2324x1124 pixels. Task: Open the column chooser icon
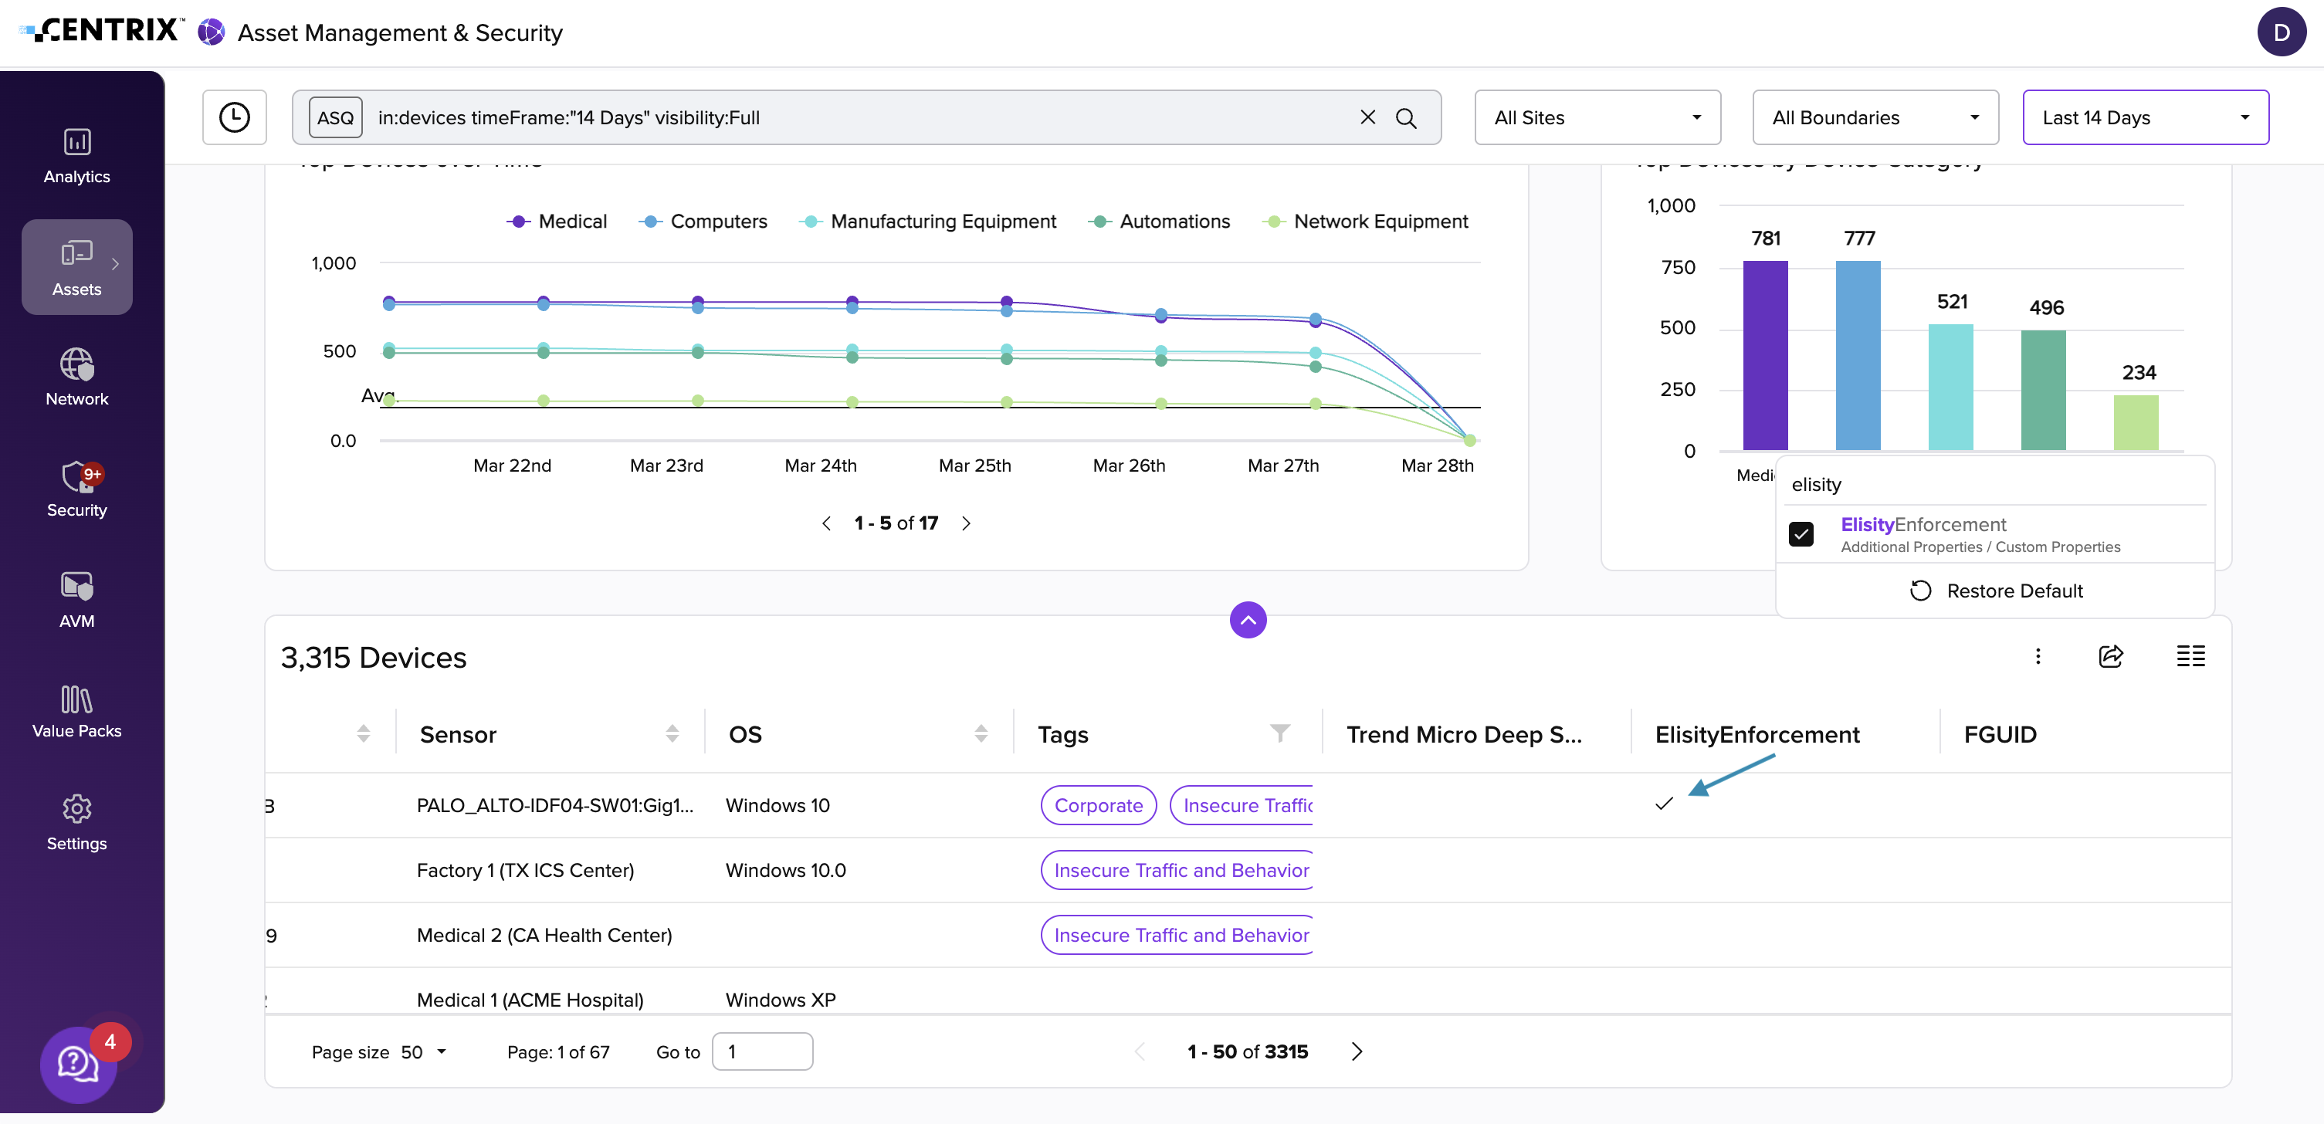tap(2190, 656)
